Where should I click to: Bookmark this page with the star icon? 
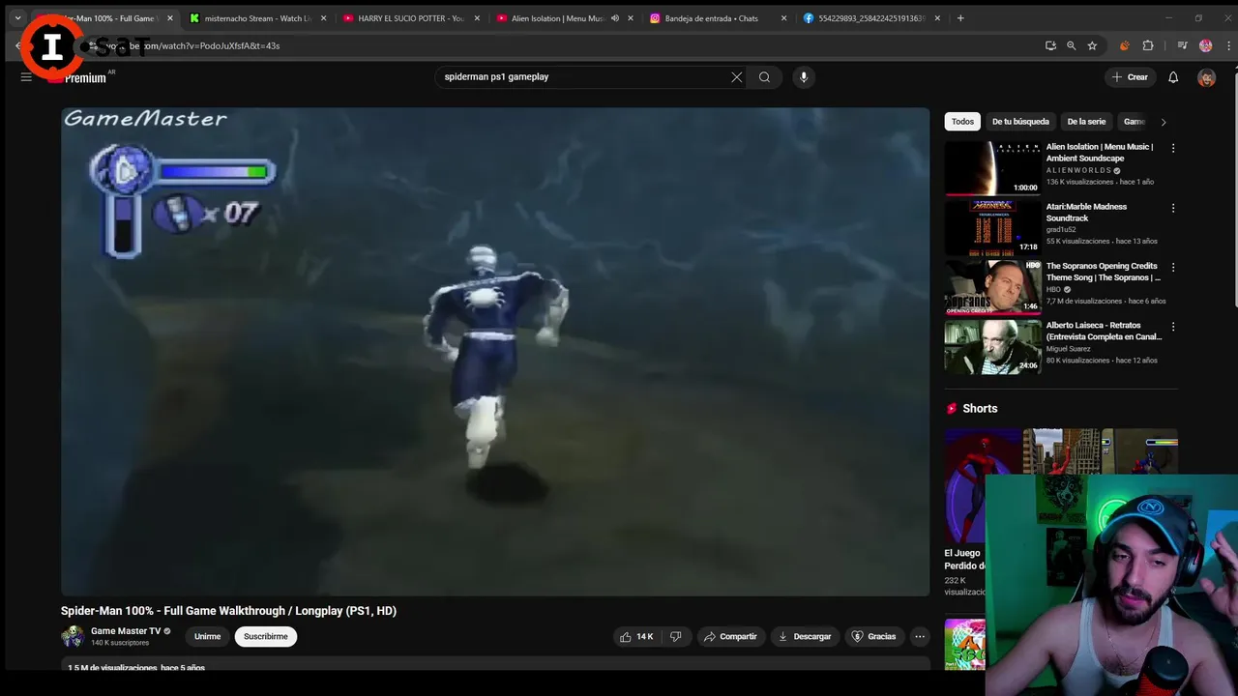pyautogui.click(x=1092, y=45)
